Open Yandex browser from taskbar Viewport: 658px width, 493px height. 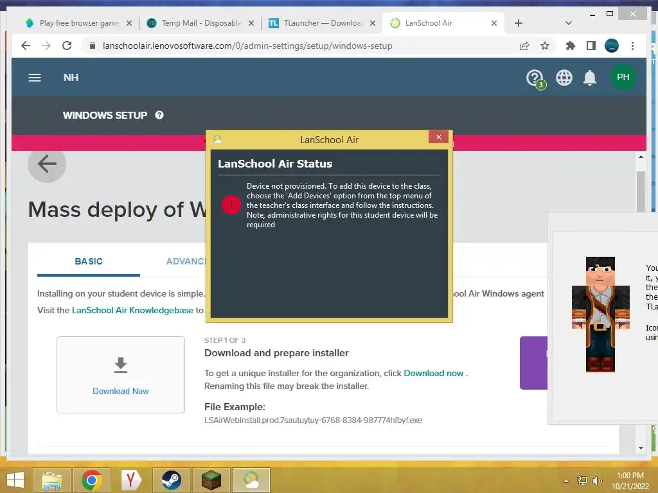[x=131, y=480]
